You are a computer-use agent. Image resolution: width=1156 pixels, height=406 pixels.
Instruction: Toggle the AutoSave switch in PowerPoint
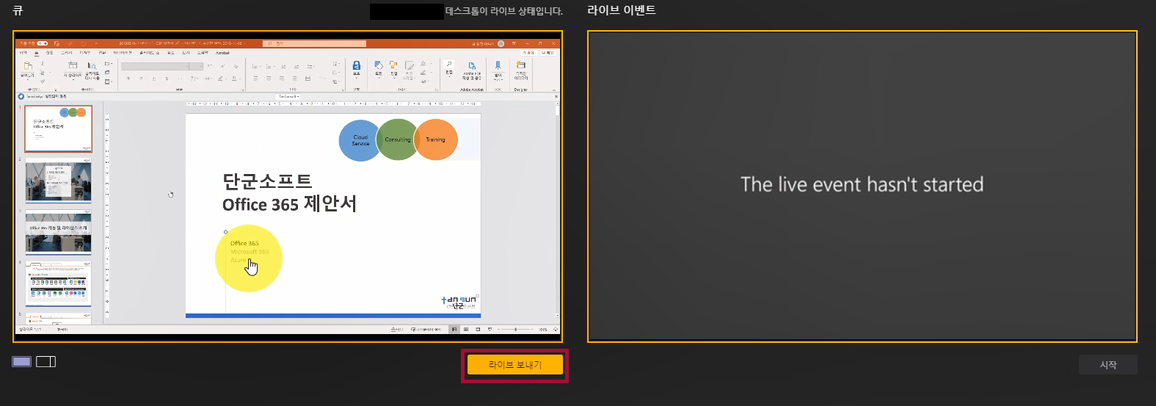[43, 43]
